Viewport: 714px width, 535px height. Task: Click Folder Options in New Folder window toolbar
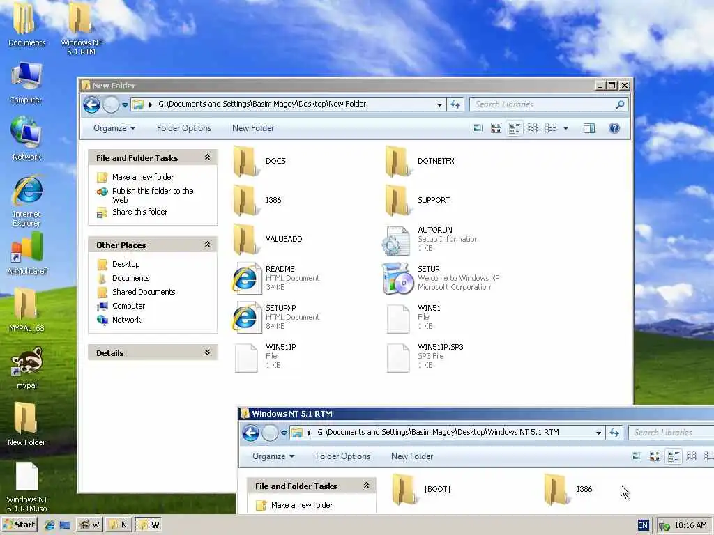[x=184, y=128]
